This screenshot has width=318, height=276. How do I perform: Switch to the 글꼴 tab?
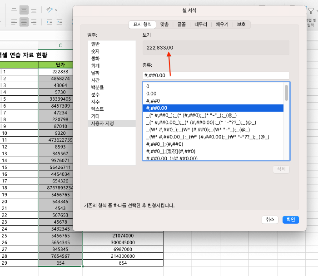pos(182,25)
